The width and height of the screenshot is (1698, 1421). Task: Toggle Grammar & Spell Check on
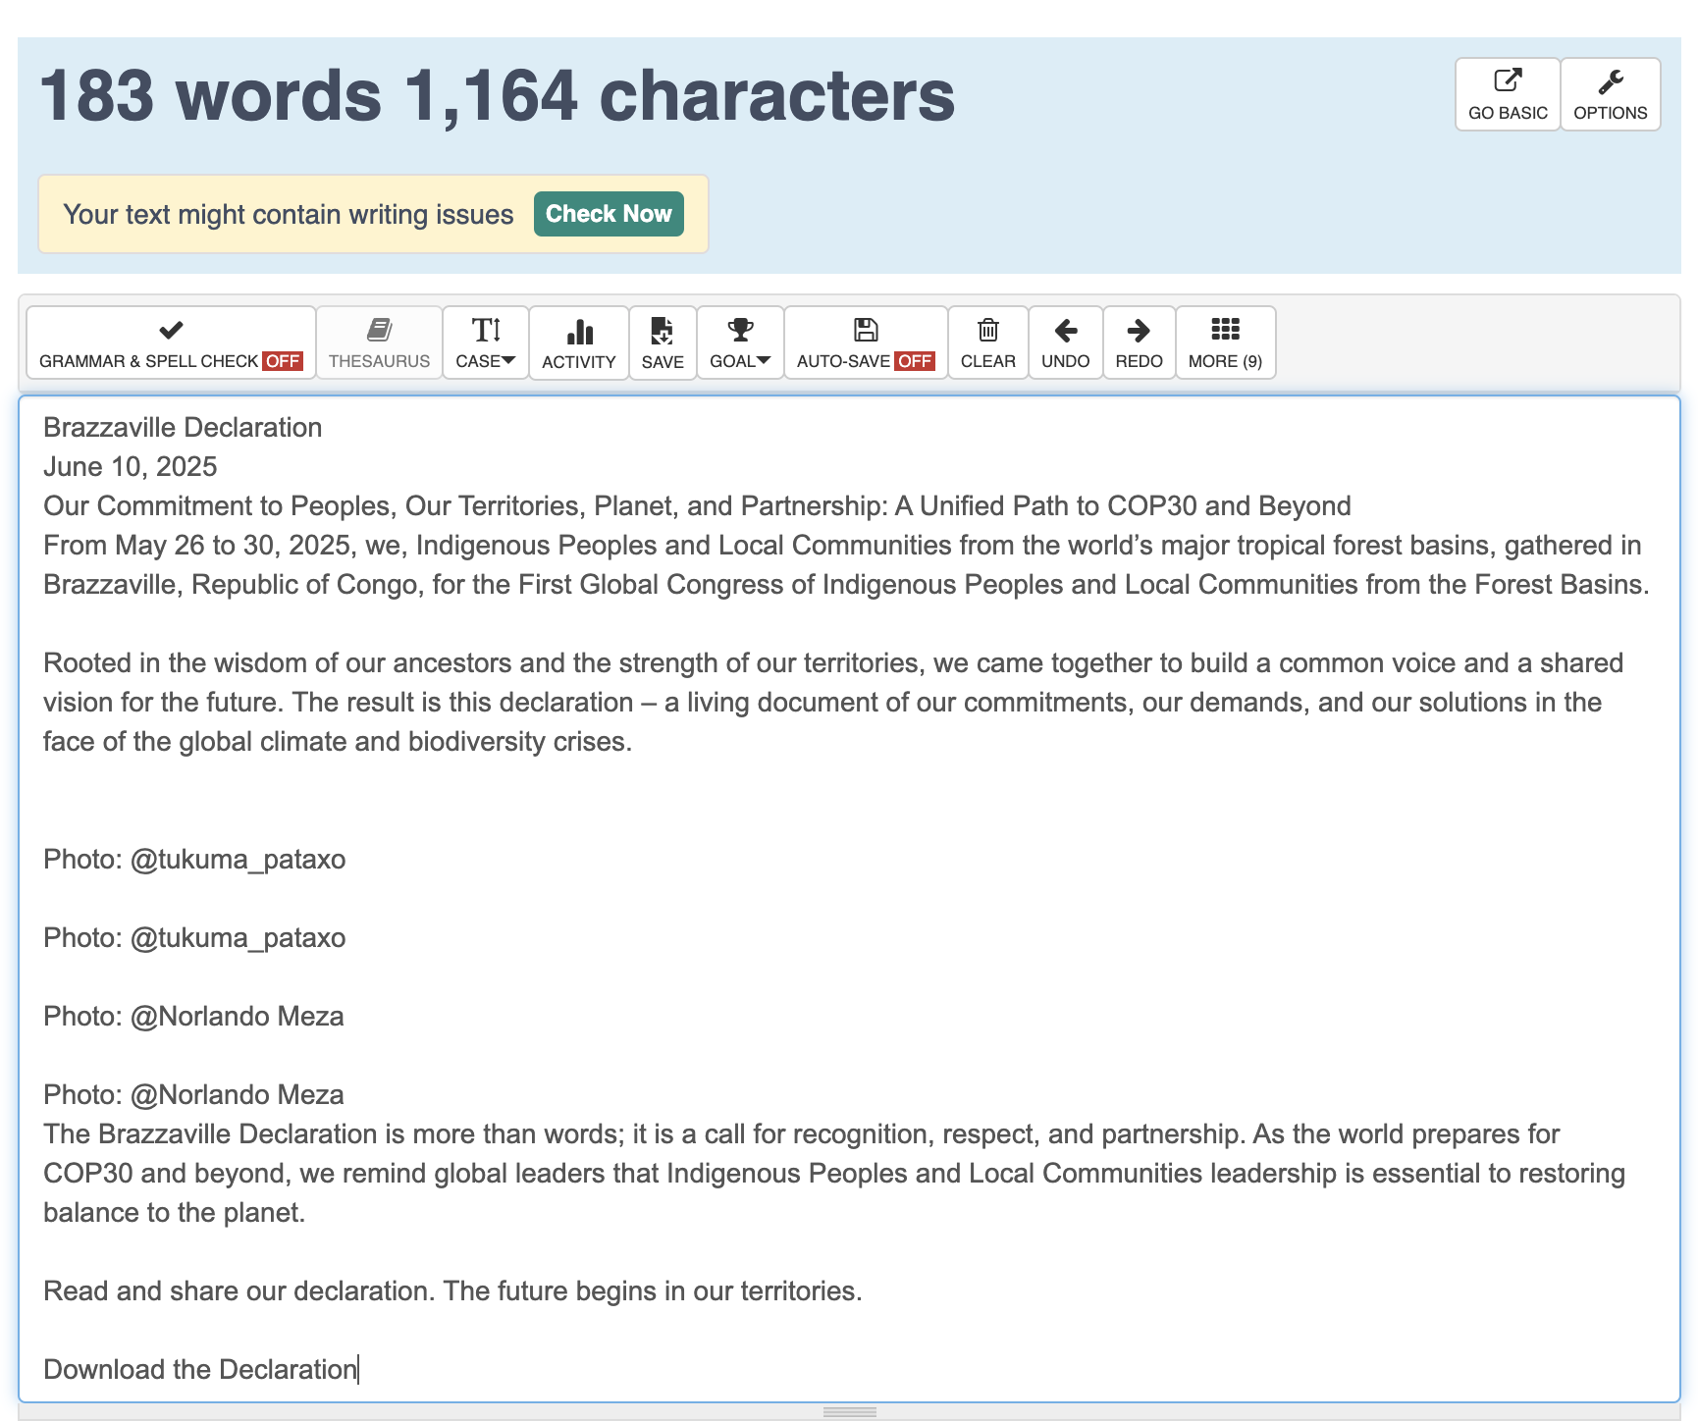point(171,342)
